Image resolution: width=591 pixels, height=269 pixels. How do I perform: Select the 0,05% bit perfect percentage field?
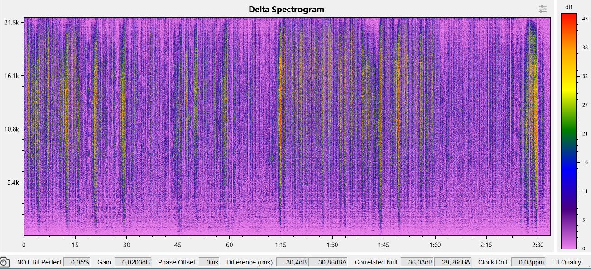[x=77, y=262]
